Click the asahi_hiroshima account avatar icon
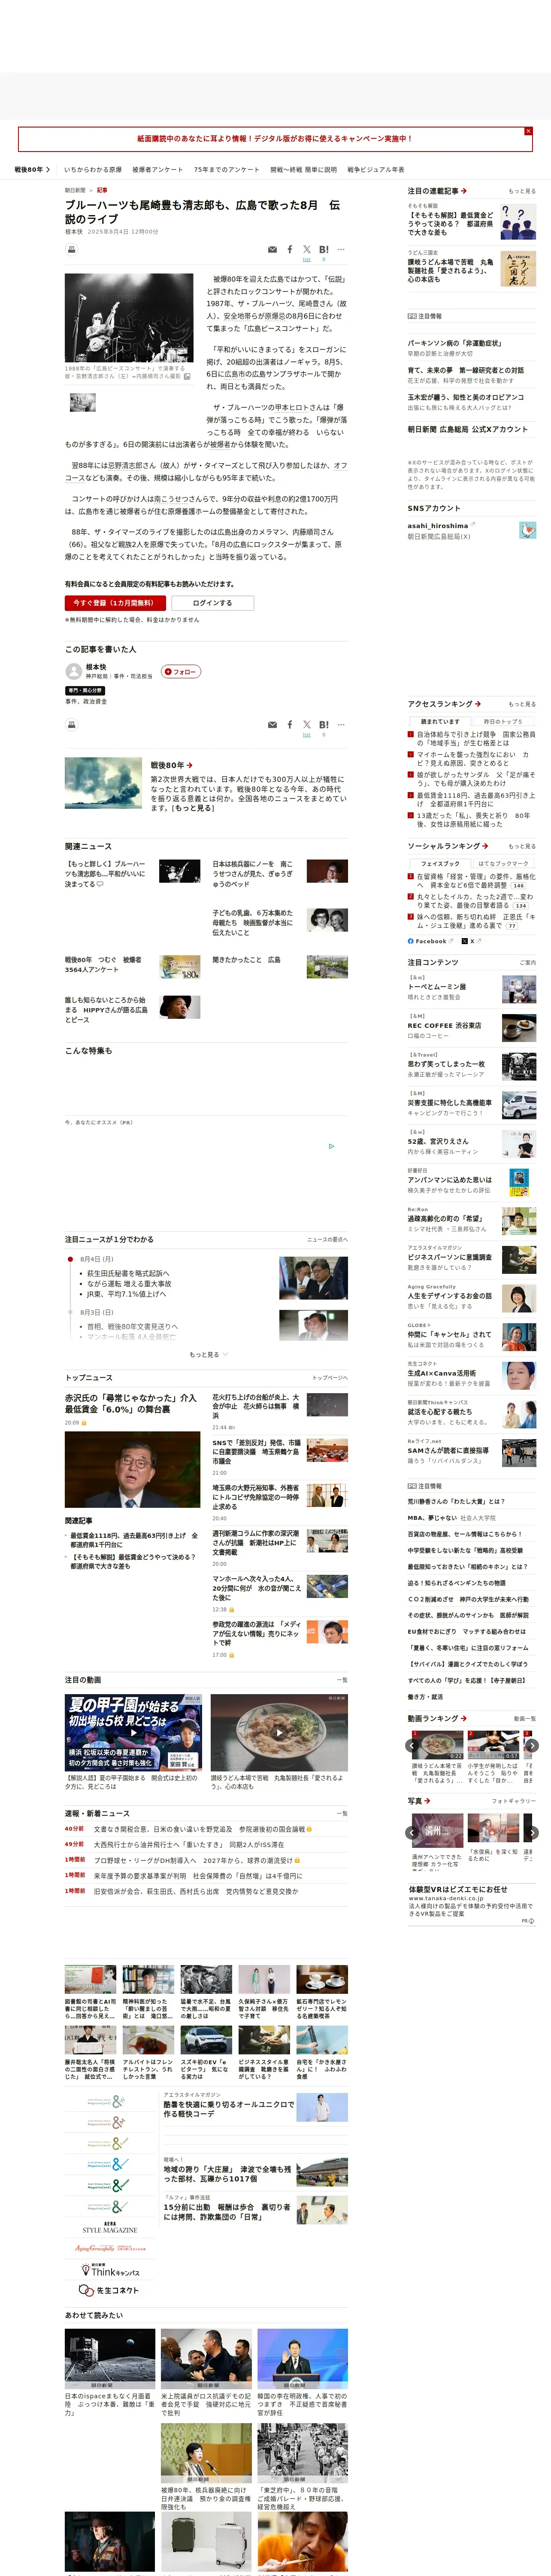Viewport: 551px width, 2576px height. click(x=527, y=530)
